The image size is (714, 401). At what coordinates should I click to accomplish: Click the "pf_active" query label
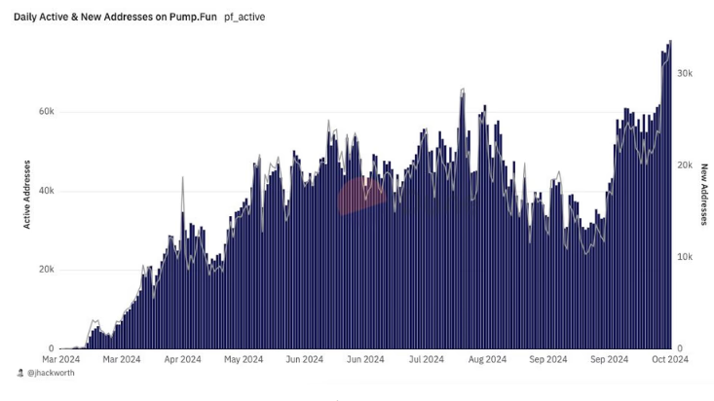(x=244, y=17)
